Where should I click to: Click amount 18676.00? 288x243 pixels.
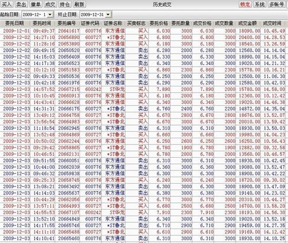[x=249, y=115]
